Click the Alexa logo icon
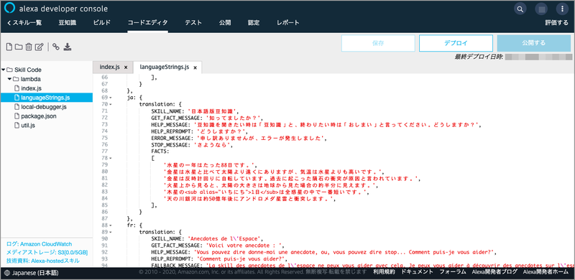 coord(9,9)
